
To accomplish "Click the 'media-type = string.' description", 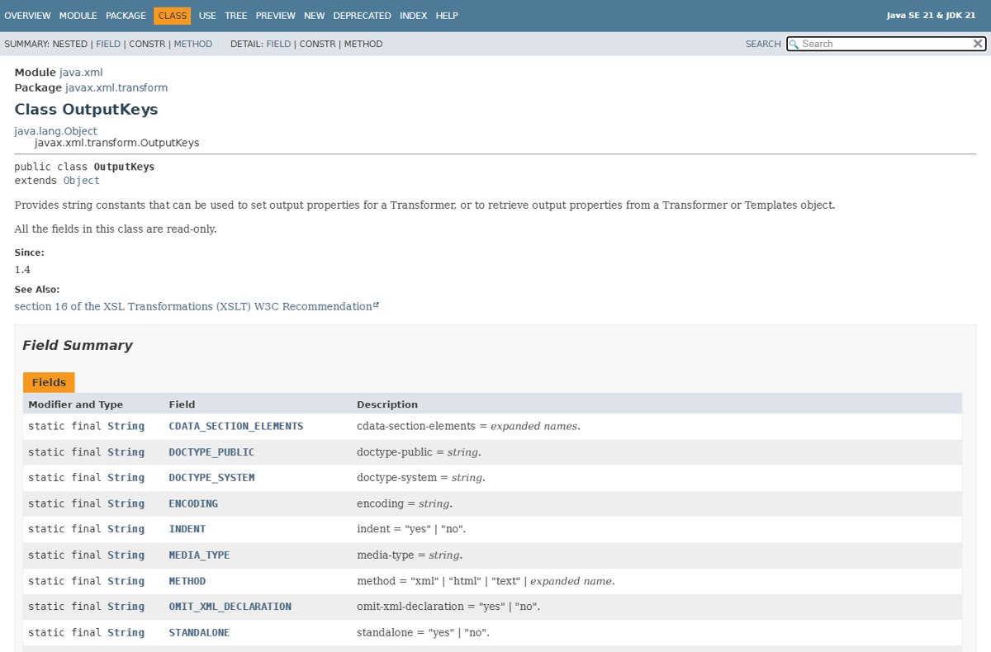I will point(410,555).
